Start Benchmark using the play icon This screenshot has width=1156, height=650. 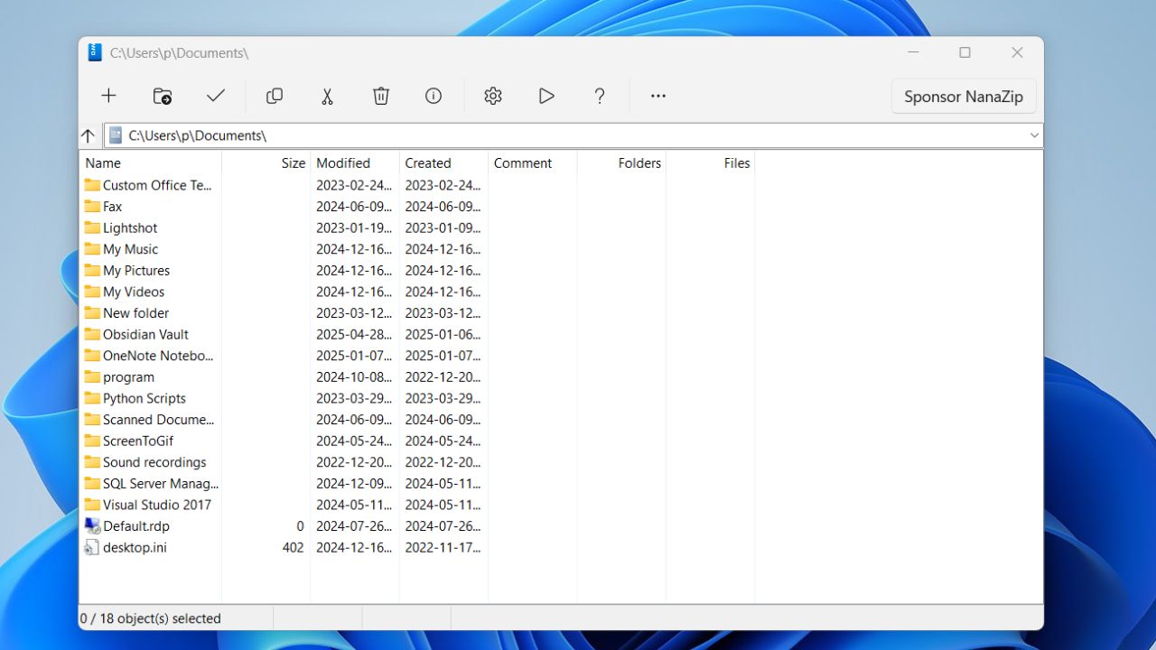545,96
